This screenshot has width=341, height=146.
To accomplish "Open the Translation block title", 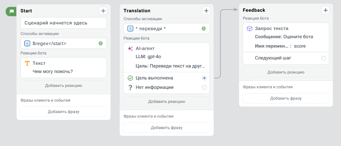I will (x=137, y=11).
